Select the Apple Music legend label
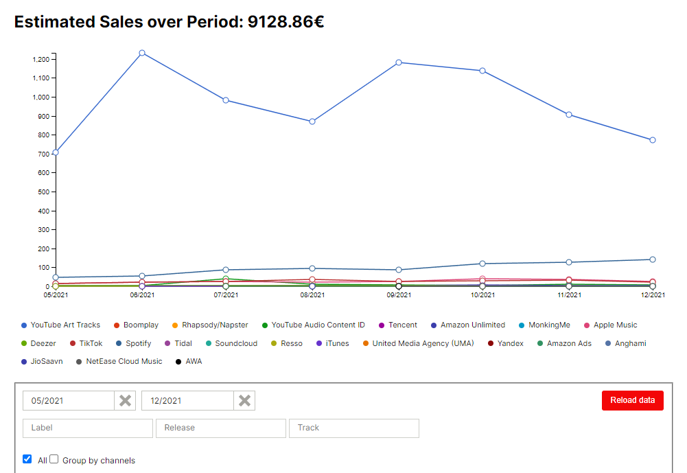Image resolution: width=687 pixels, height=473 pixels. coord(615,325)
